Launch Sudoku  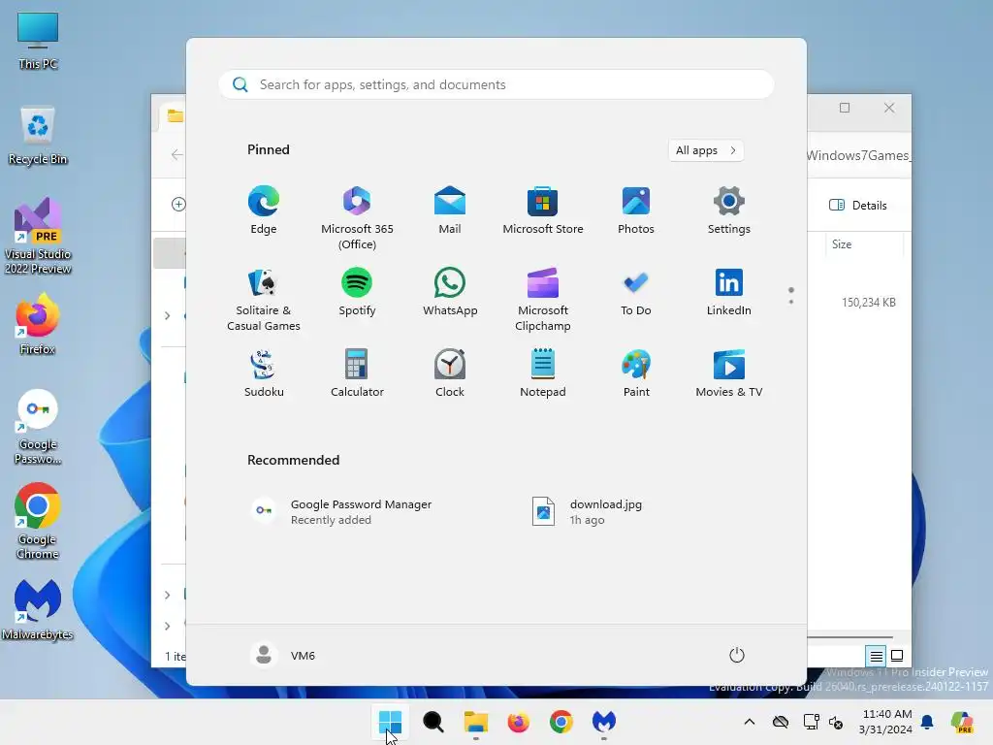click(x=264, y=373)
